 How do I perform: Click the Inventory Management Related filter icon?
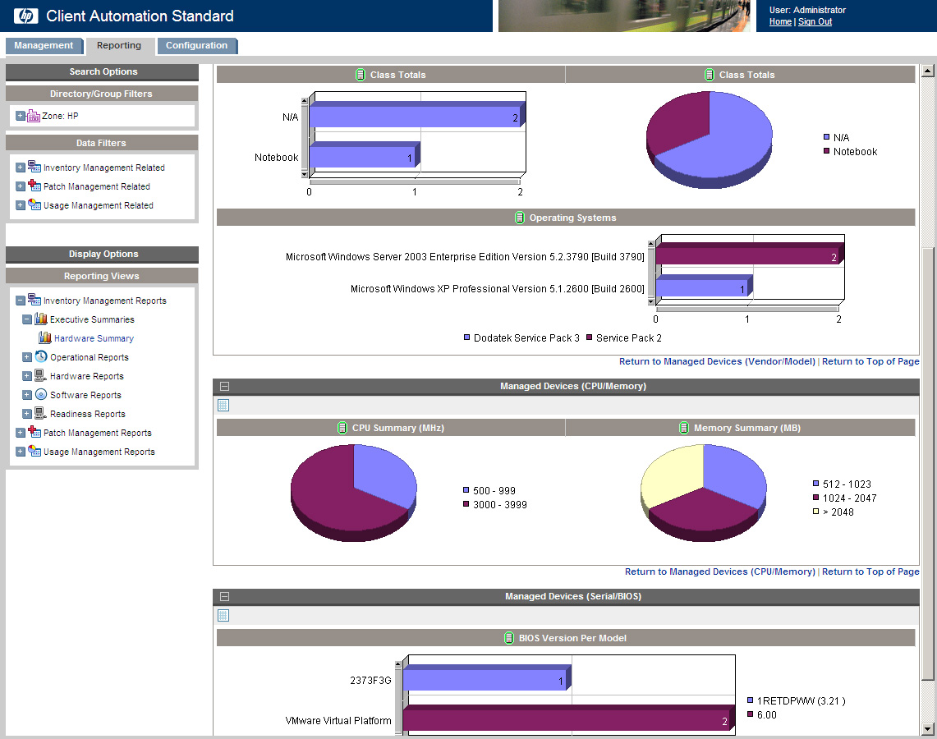(34, 167)
